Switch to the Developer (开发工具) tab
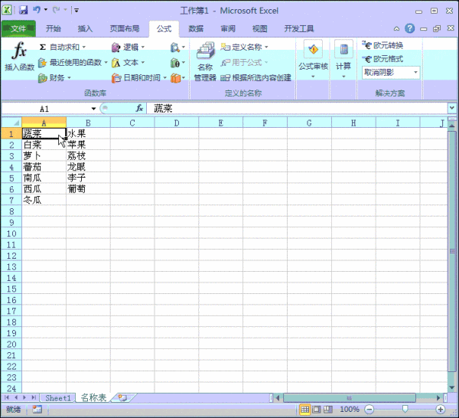Viewport: 459px width, 418px height. (299, 28)
